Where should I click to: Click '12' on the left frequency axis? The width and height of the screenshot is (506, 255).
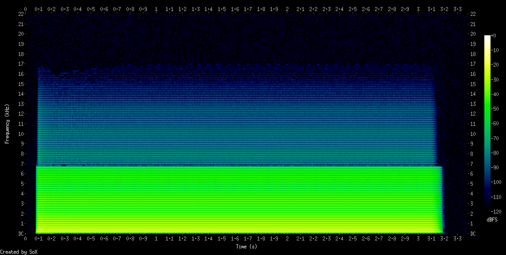[21, 114]
